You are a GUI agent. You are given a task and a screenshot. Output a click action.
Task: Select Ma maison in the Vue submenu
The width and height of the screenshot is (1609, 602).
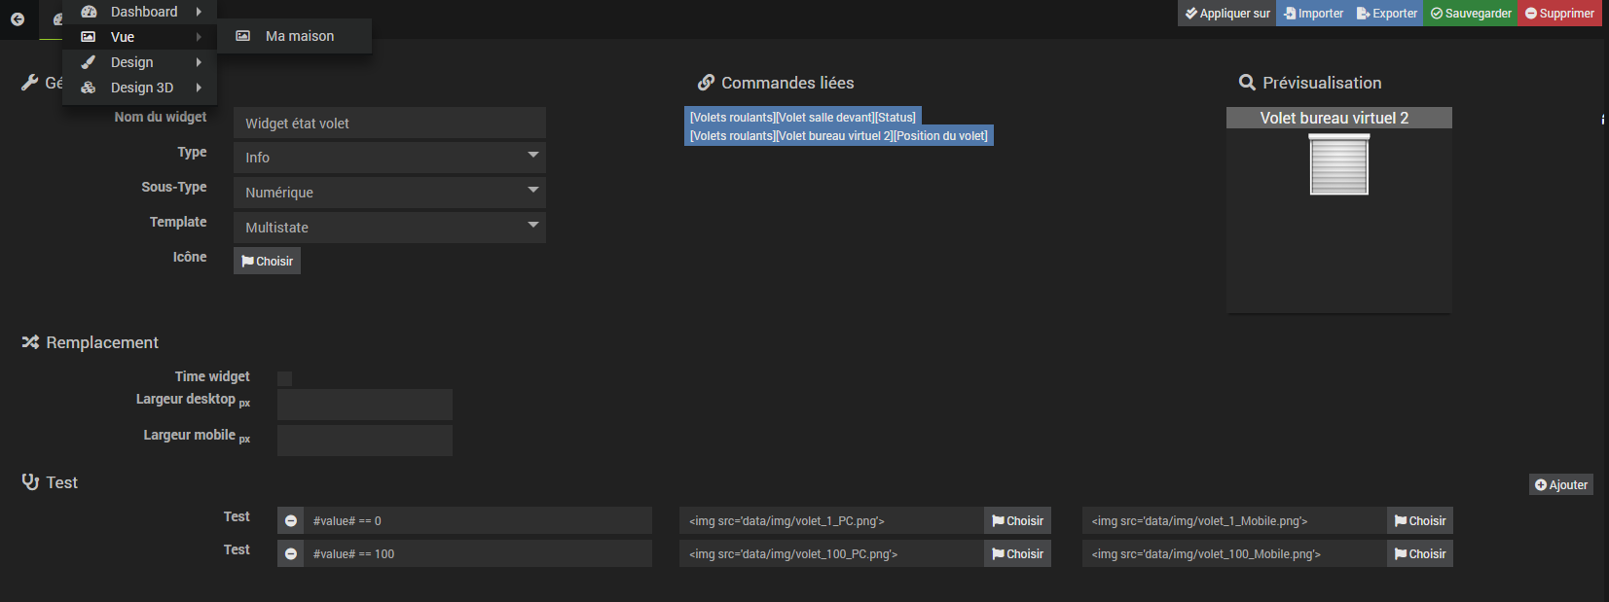pyautogui.click(x=299, y=36)
